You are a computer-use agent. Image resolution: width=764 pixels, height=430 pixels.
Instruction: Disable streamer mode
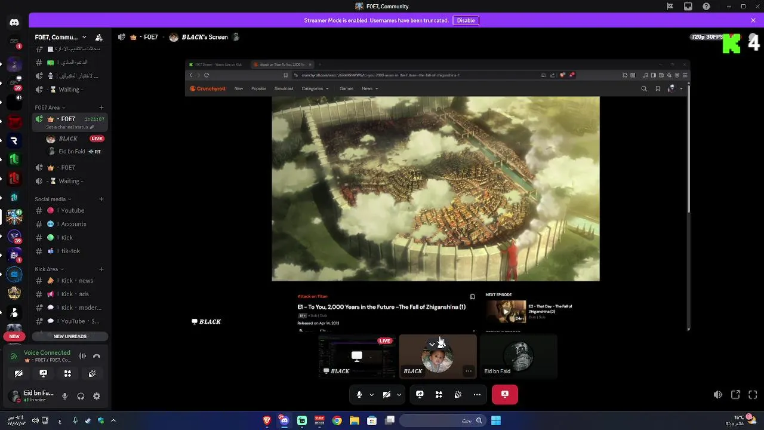(x=466, y=20)
